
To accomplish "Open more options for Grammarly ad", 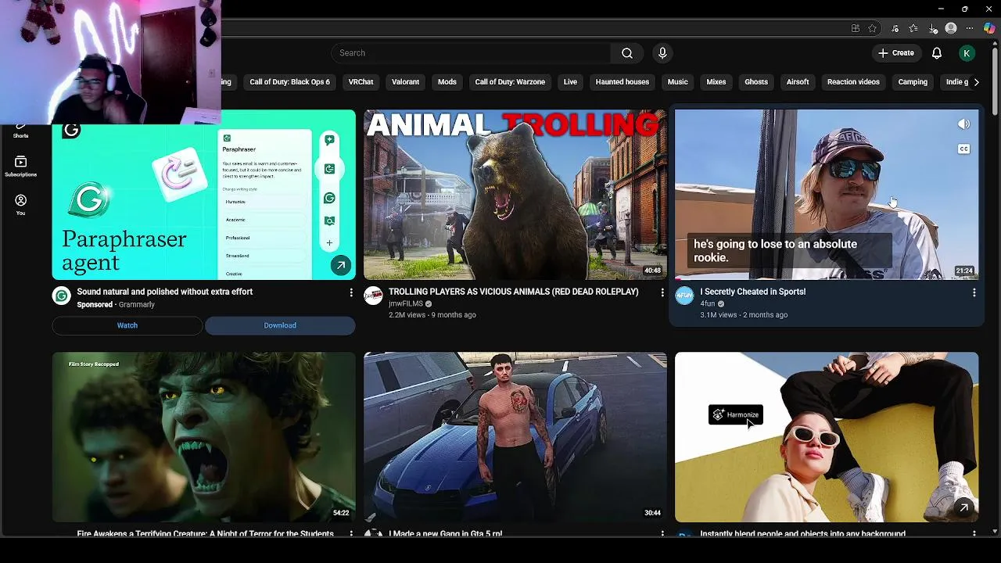I will pos(350,292).
